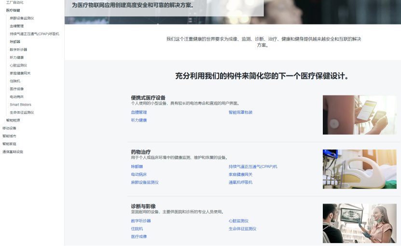Image resolution: width=401 pixels, height=246 pixels.
Task: Go to 移动设备 in the sidebar
Action: click(x=9, y=128)
